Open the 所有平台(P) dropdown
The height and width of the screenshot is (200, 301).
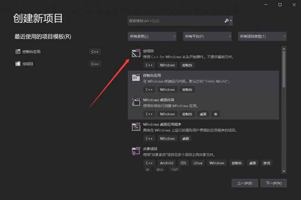207,36
